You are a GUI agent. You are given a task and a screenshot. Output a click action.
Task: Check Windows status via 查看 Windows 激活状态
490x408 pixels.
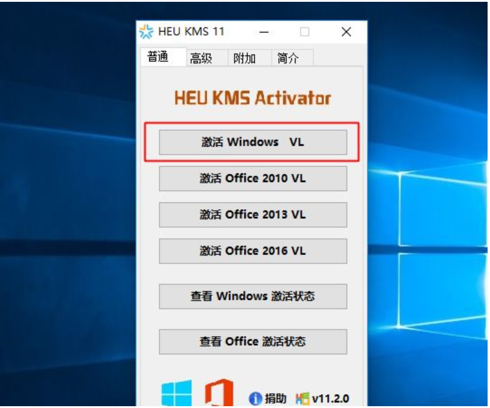pos(253,296)
